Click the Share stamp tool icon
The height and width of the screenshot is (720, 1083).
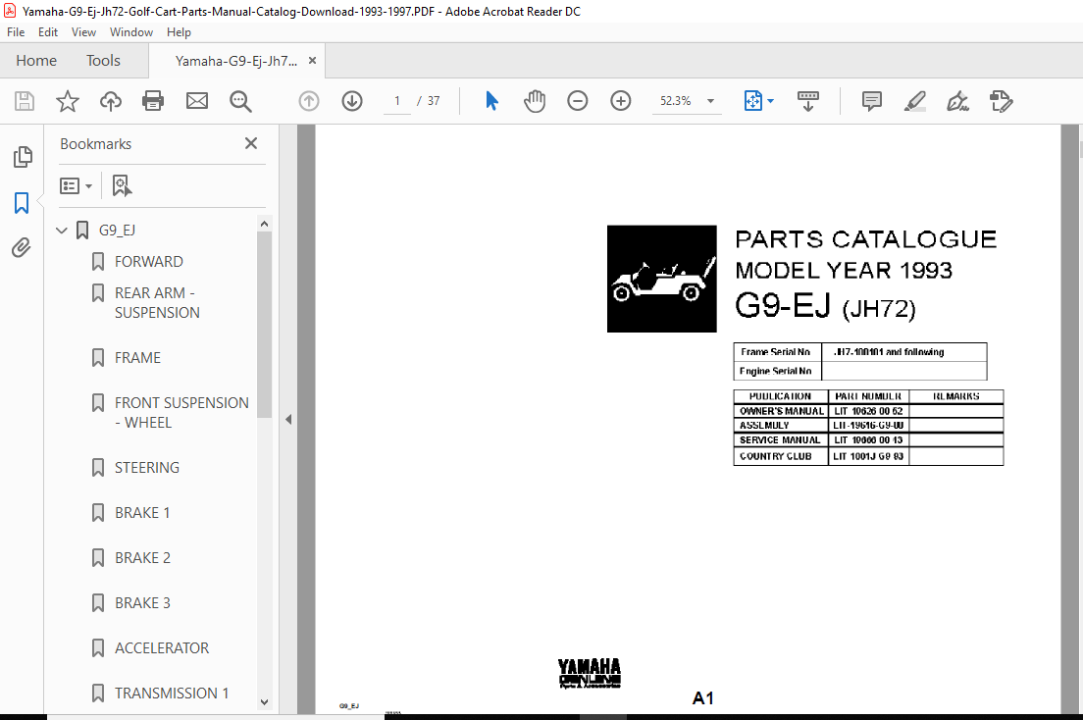point(1001,102)
